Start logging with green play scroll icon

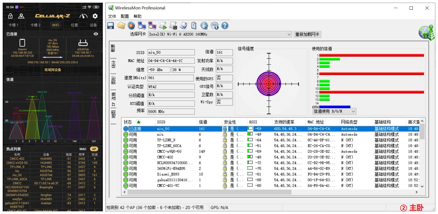coord(163,26)
